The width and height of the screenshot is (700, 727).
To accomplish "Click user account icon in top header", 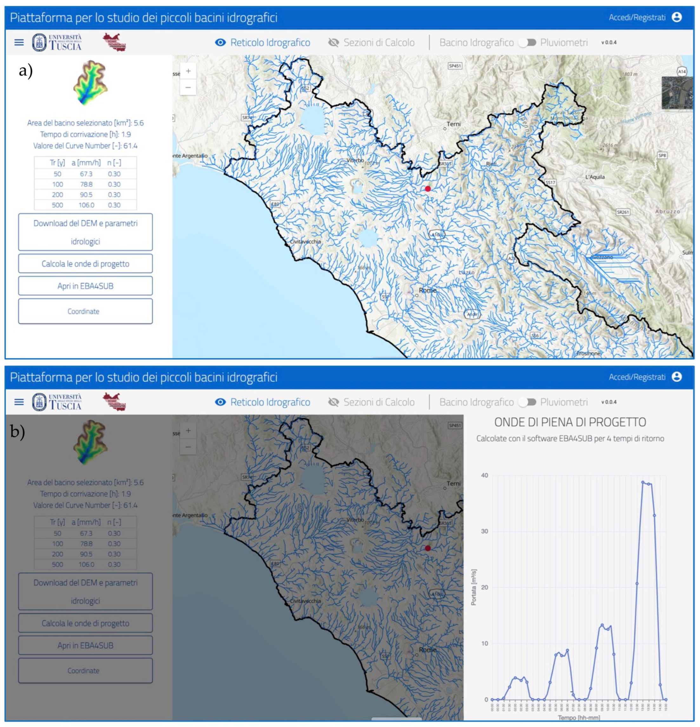I will pyautogui.click(x=677, y=17).
